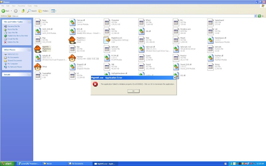
Task: Select the Mob WZ file icon
Action: click(141, 40)
